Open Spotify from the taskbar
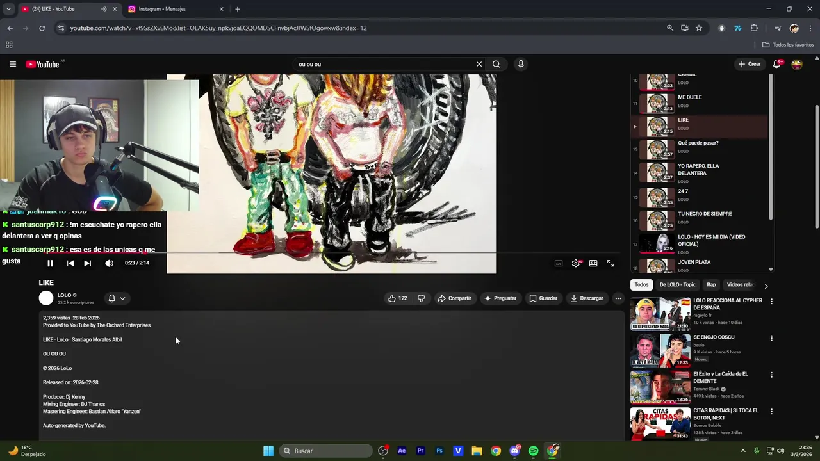820x461 pixels. coord(534,451)
